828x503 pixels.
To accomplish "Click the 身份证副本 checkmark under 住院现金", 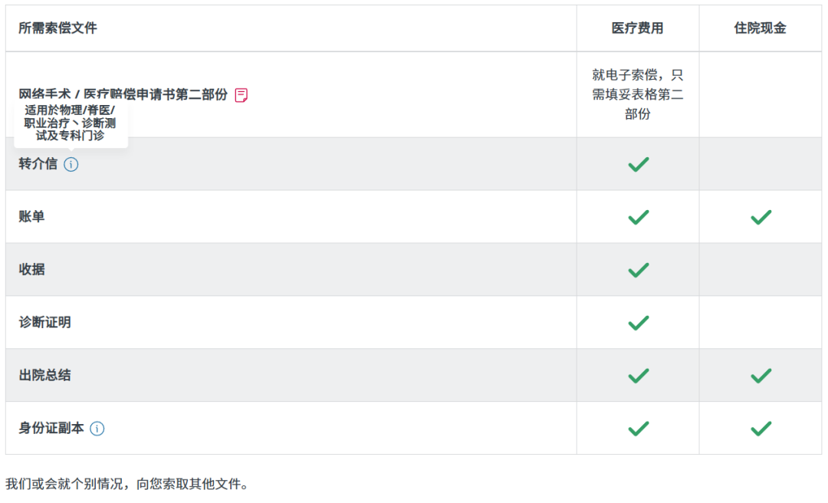I will point(761,429).
